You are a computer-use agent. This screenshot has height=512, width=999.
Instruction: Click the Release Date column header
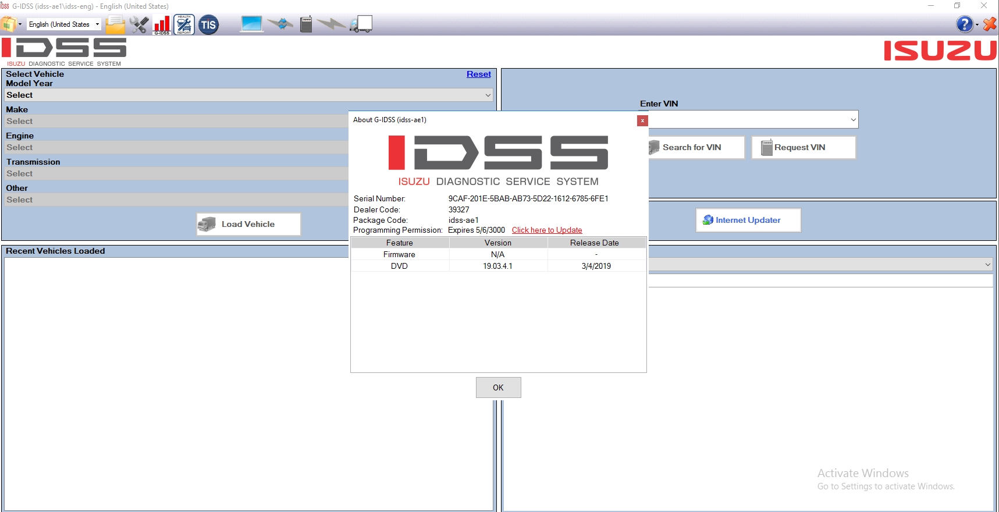coord(596,243)
